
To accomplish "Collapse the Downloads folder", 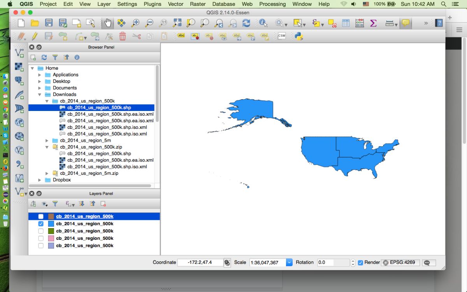I will (x=40, y=95).
